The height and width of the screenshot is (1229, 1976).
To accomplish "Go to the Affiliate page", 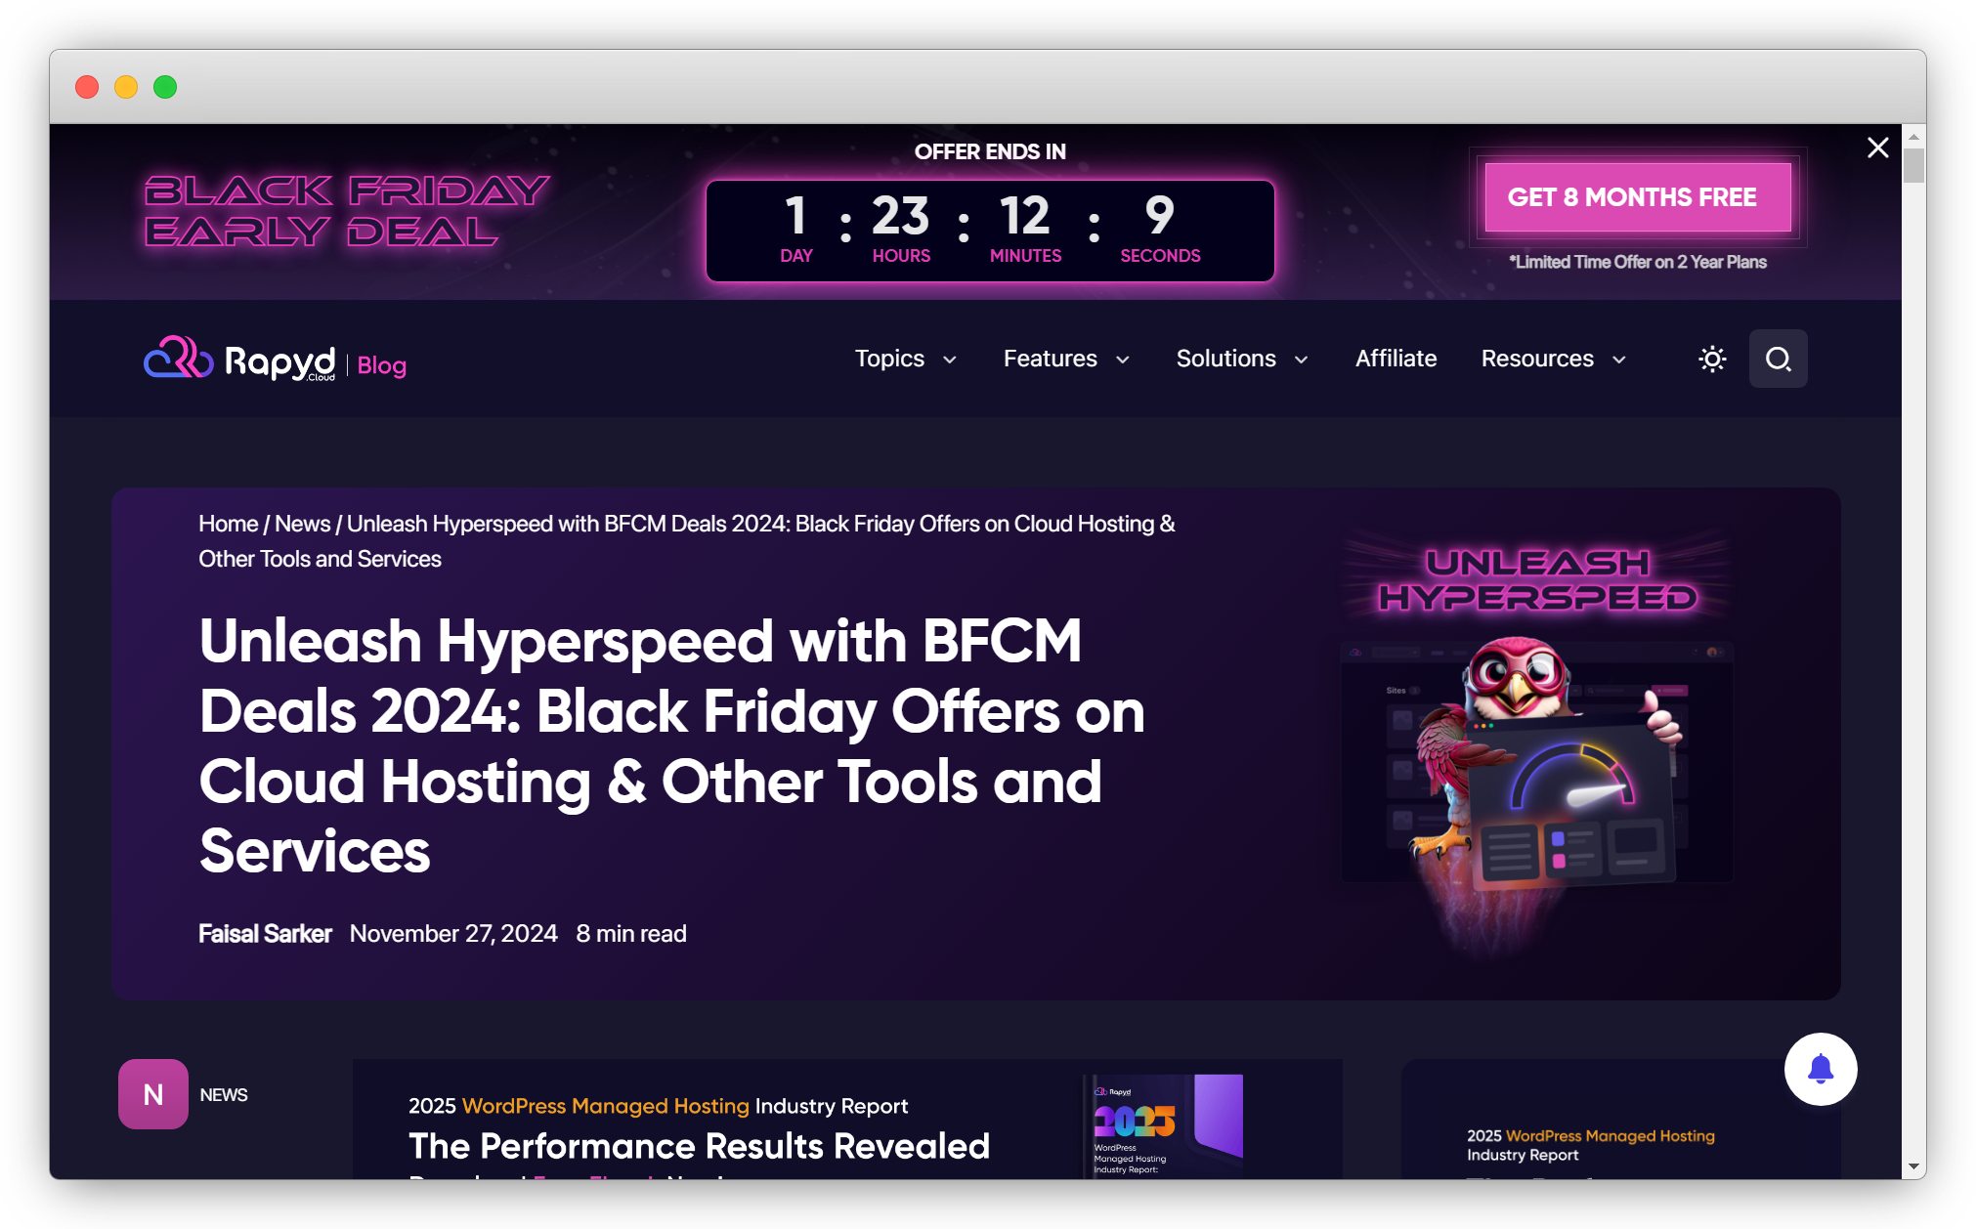I will click(x=1396, y=359).
